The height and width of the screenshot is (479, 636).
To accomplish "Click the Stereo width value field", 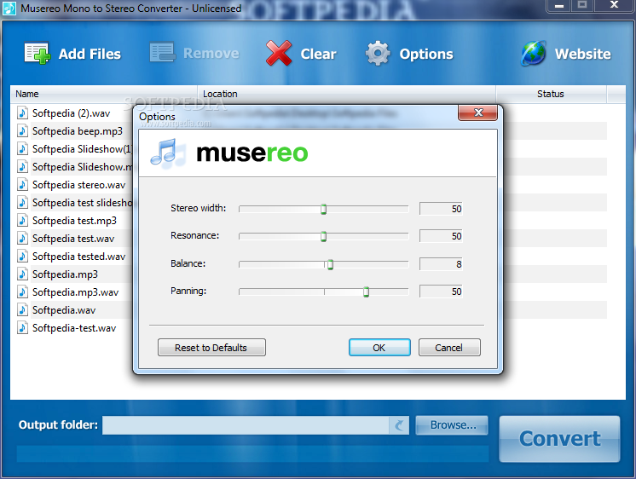I will tap(441, 209).
